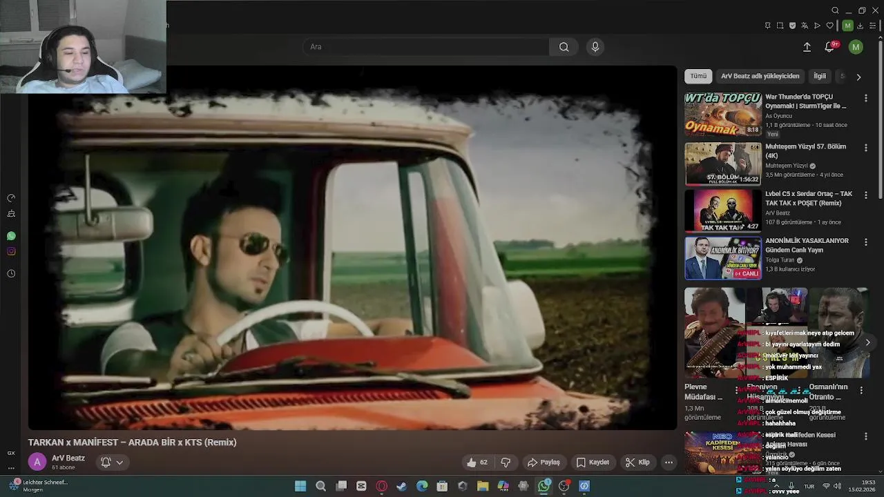Viewport: 884px width, 497px height.
Task: Take a snapshot with the browser capture icon
Action: click(780, 26)
